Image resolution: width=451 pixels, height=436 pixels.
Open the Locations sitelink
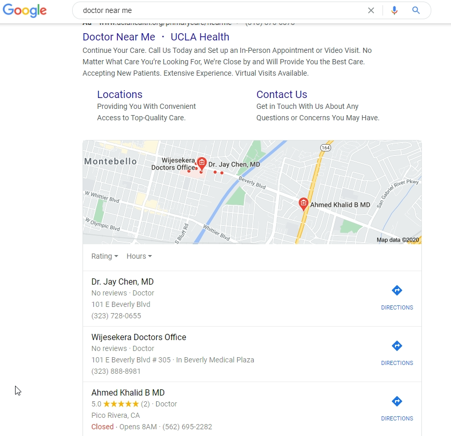pyautogui.click(x=120, y=94)
